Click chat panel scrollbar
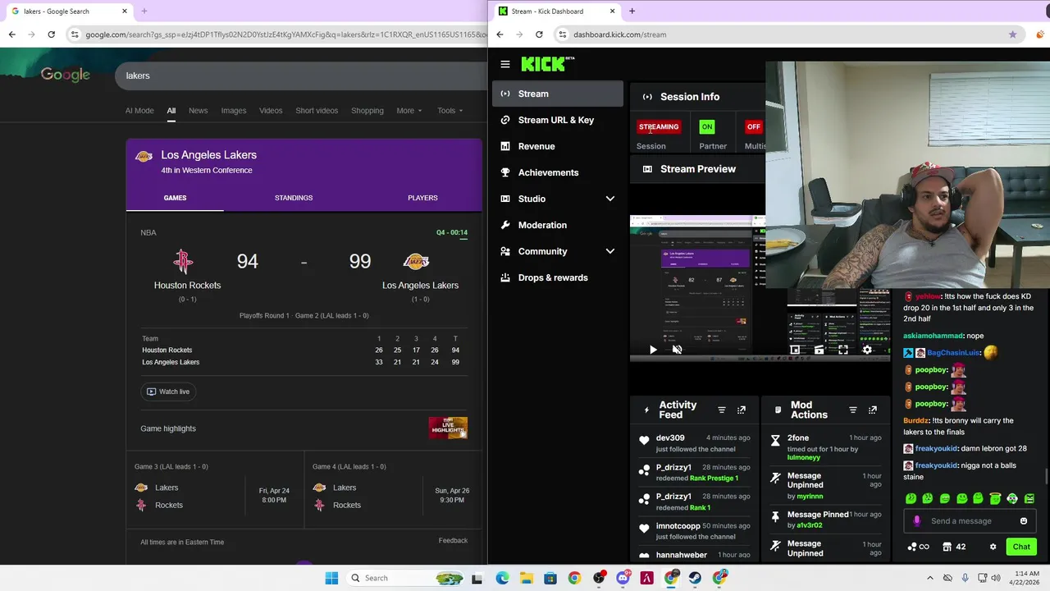 click(1048, 476)
